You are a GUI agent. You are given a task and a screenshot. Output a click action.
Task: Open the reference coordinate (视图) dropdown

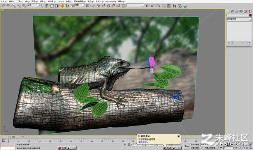79,5
